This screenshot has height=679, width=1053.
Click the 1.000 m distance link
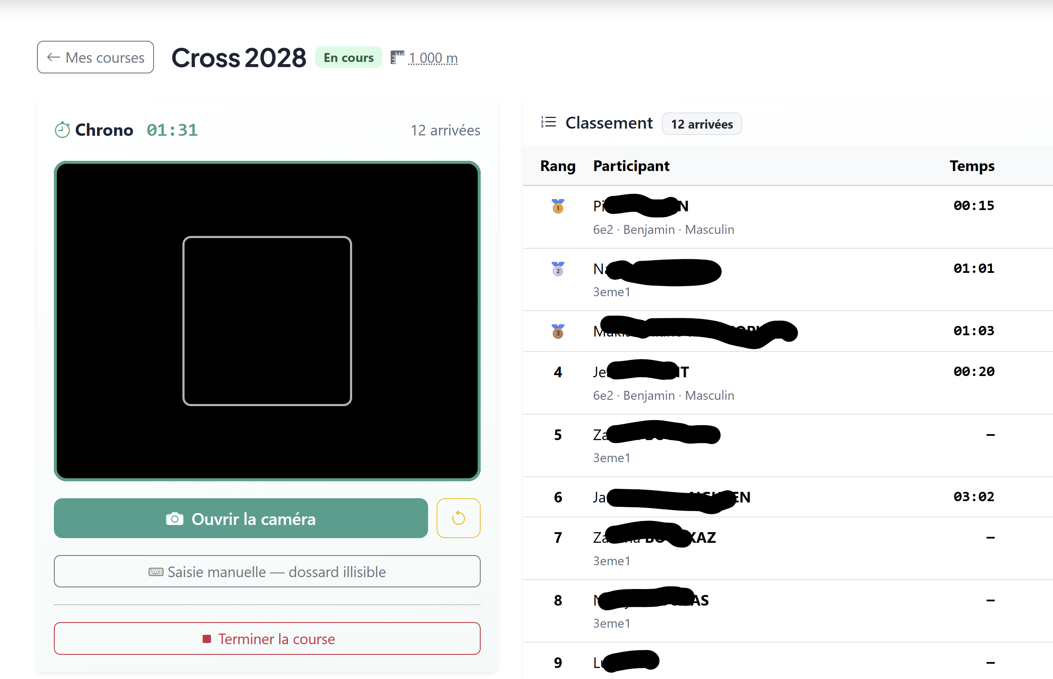coord(433,58)
